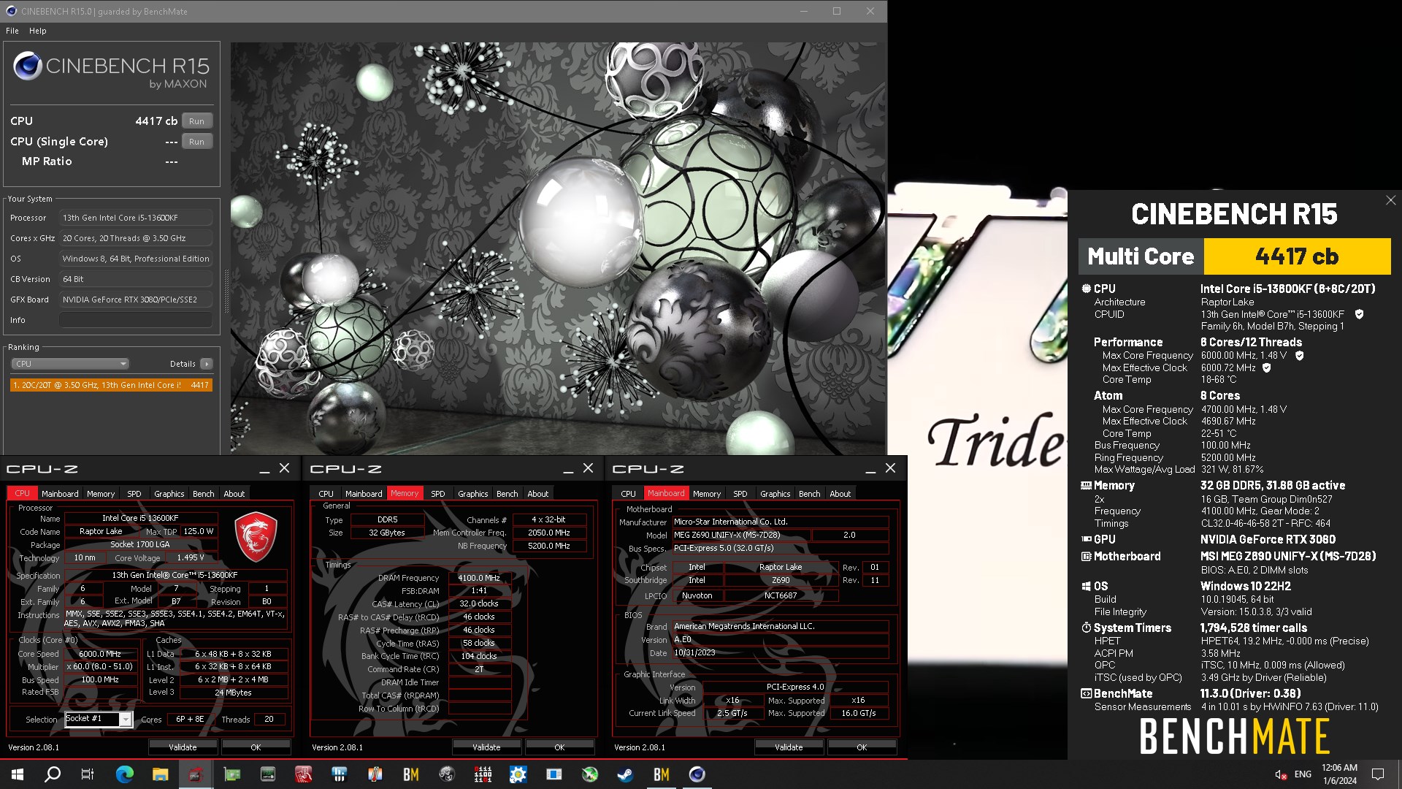Click the CPU section icon in BenchMate panel

pyautogui.click(x=1086, y=289)
